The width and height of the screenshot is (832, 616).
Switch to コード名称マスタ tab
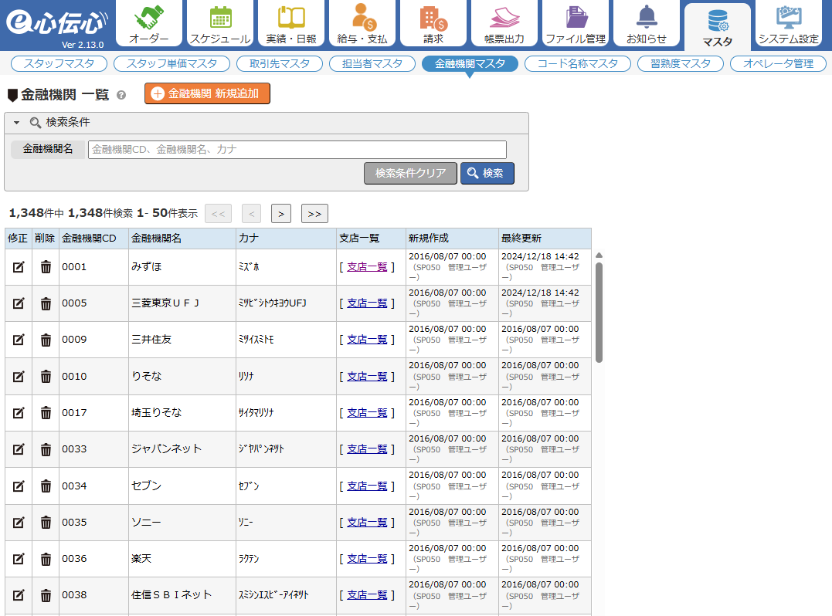577,63
